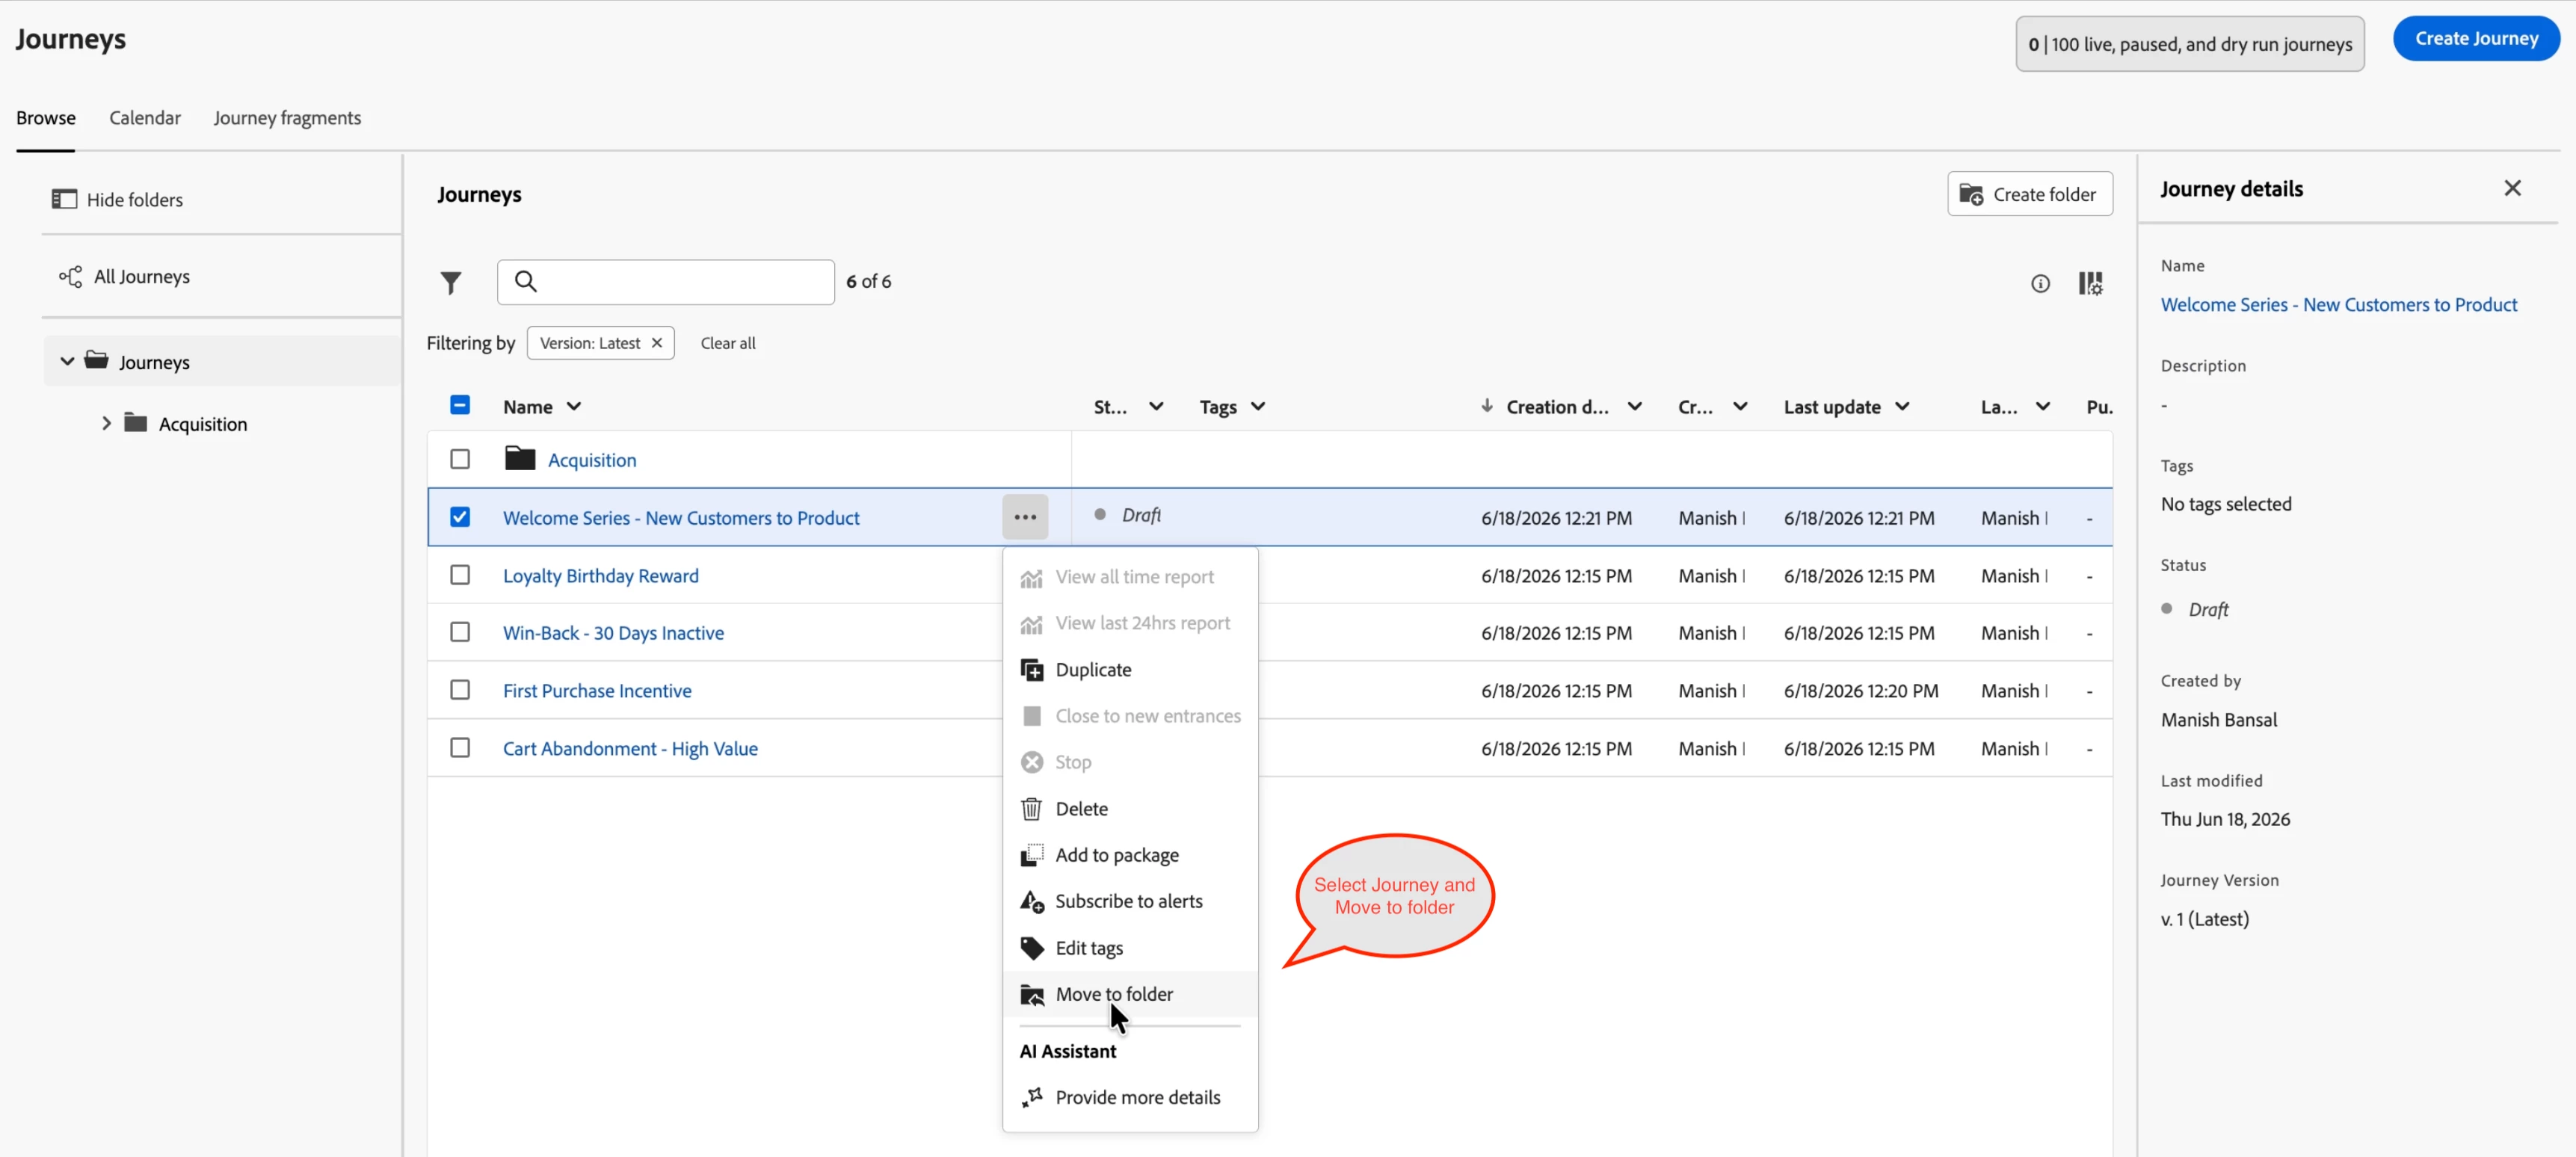Check the Cart Abandonment - High Value checkbox
The width and height of the screenshot is (2576, 1157).
pos(460,748)
